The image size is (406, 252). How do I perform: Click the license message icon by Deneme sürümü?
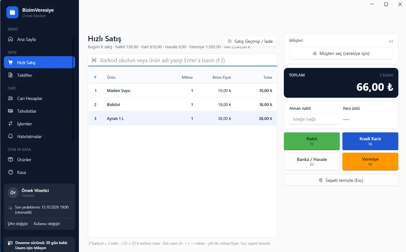(10, 243)
